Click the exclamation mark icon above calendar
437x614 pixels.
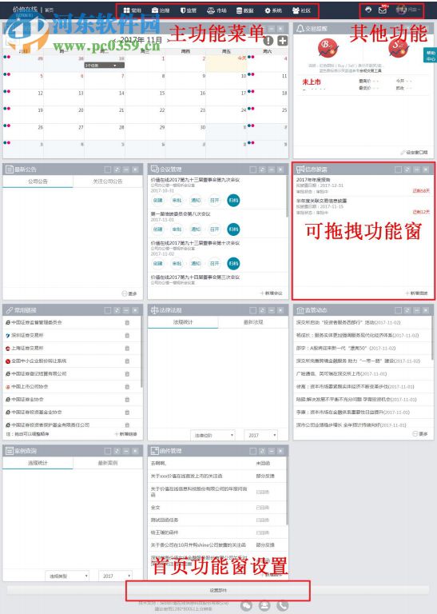pos(268,40)
